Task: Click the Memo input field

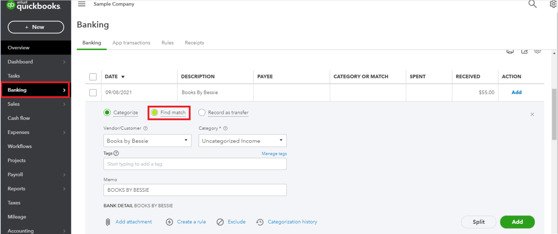Action: [195, 190]
